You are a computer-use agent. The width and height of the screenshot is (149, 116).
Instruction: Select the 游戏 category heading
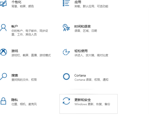click(x=15, y=51)
